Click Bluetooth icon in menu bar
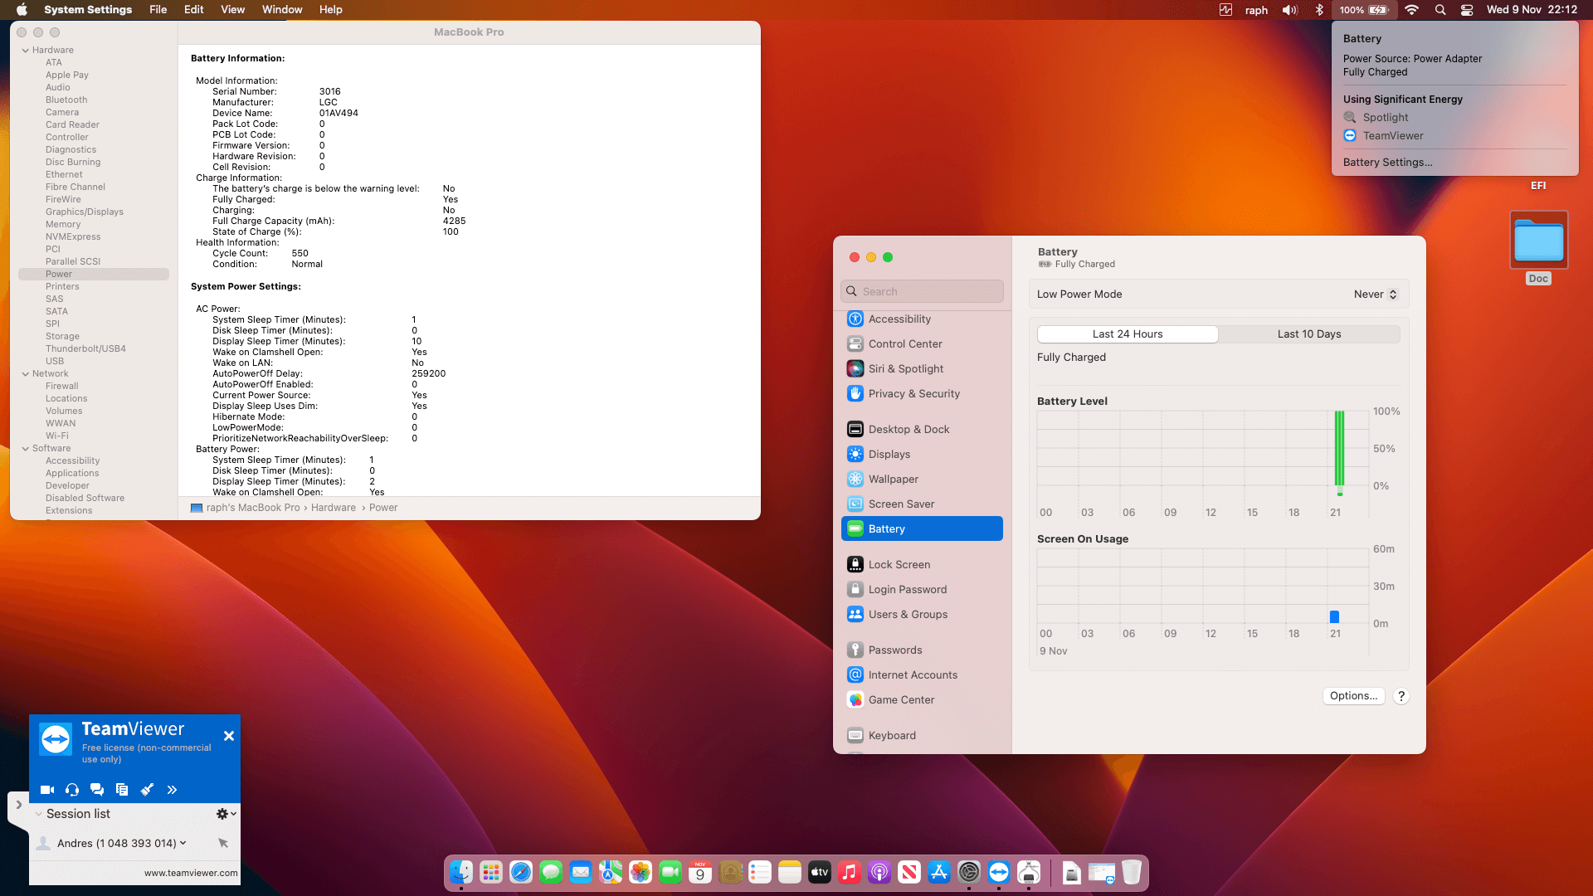 [x=1319, y=10]
